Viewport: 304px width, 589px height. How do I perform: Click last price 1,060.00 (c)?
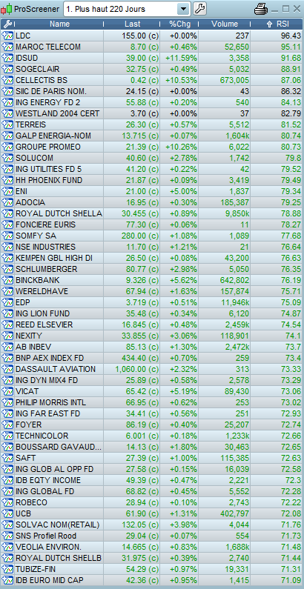pos(136,369)
